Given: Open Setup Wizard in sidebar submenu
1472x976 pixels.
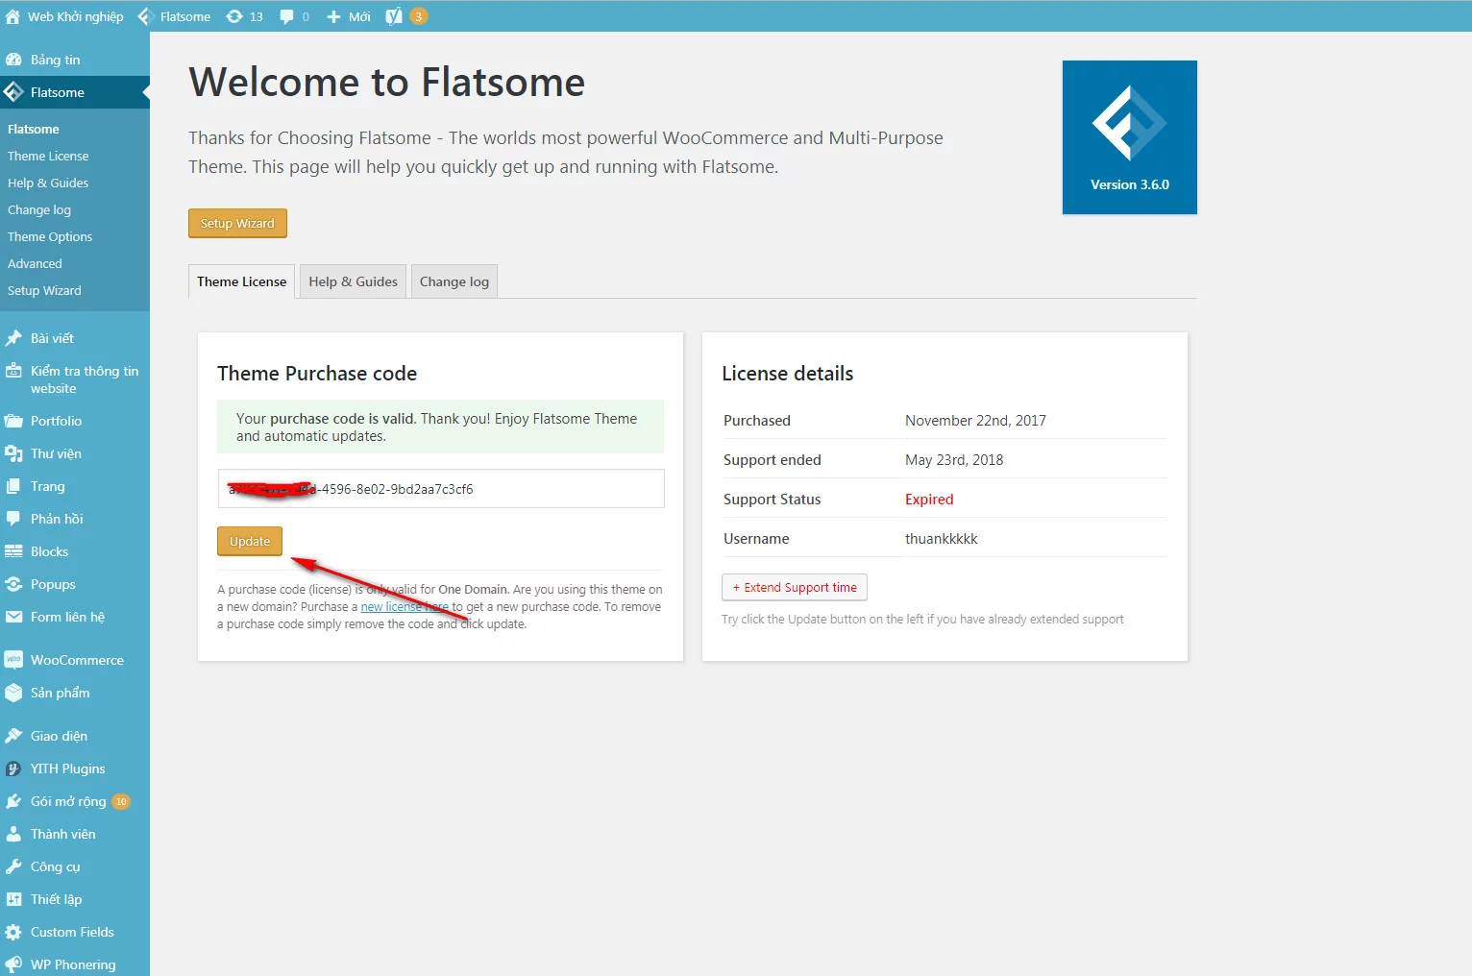Looking at the screenshot, I should coord(44,290).
